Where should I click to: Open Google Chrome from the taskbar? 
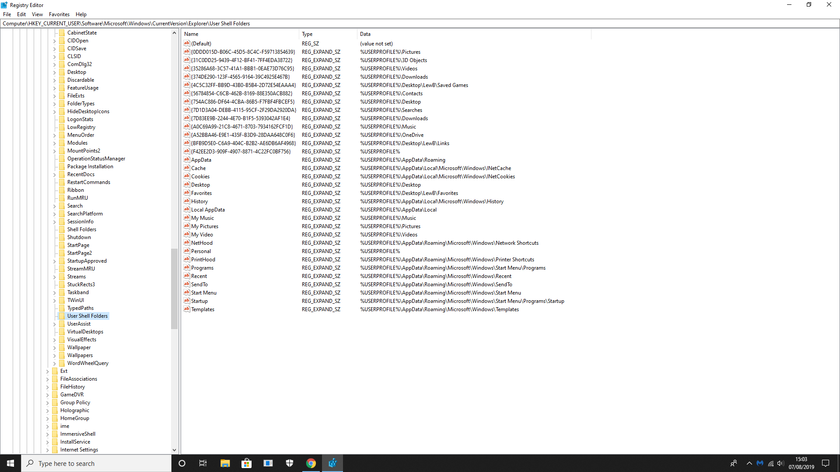311,463
